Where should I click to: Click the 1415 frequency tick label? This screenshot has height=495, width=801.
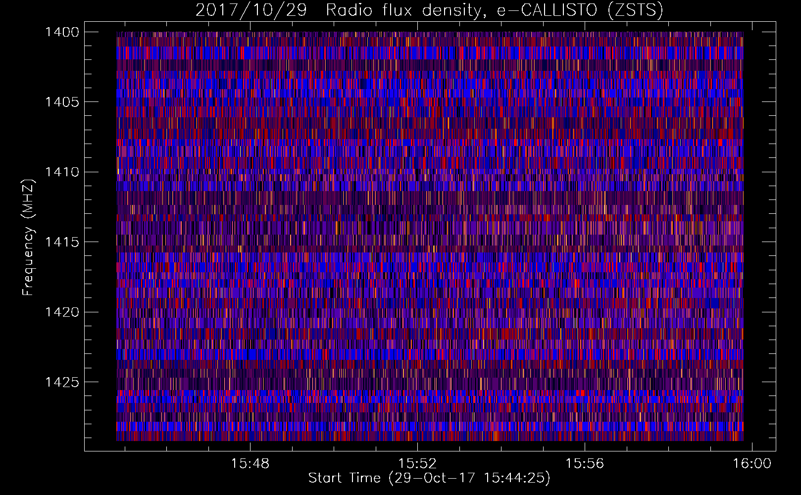[x=62, y=242]
